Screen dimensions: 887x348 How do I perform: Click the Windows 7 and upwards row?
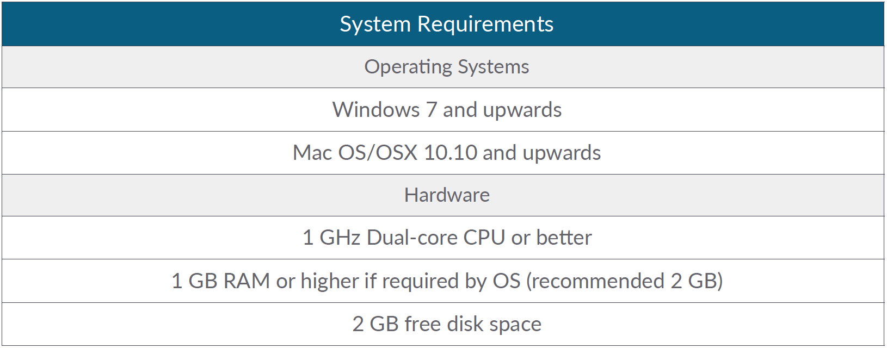coord(446,110)
